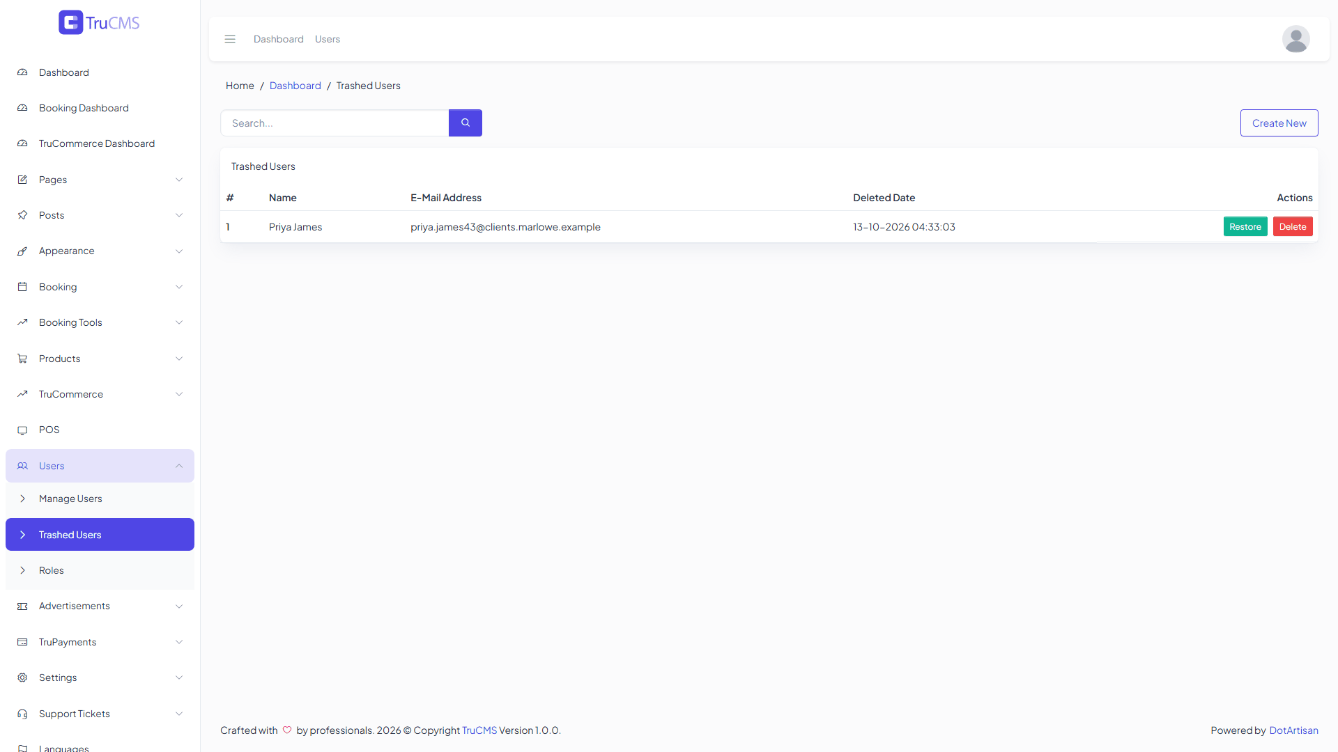This screenshot has width=1338, height=752.
Task: Follow the Dashboard breadcrumb link
Action: pyautogui.click(x=295, y=86)
